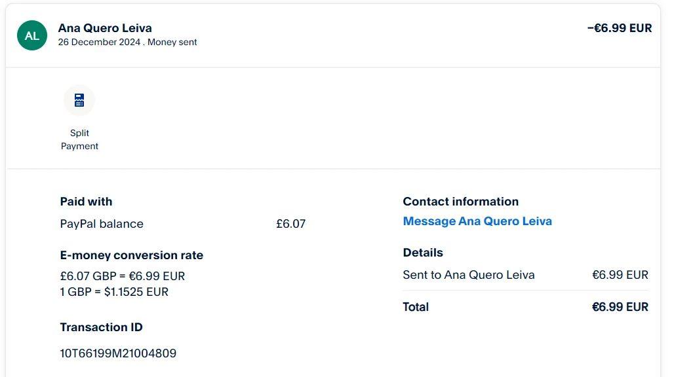Click the Split Payment label text
This screenshot has width=674, height=377.
(x=79, y=139)
